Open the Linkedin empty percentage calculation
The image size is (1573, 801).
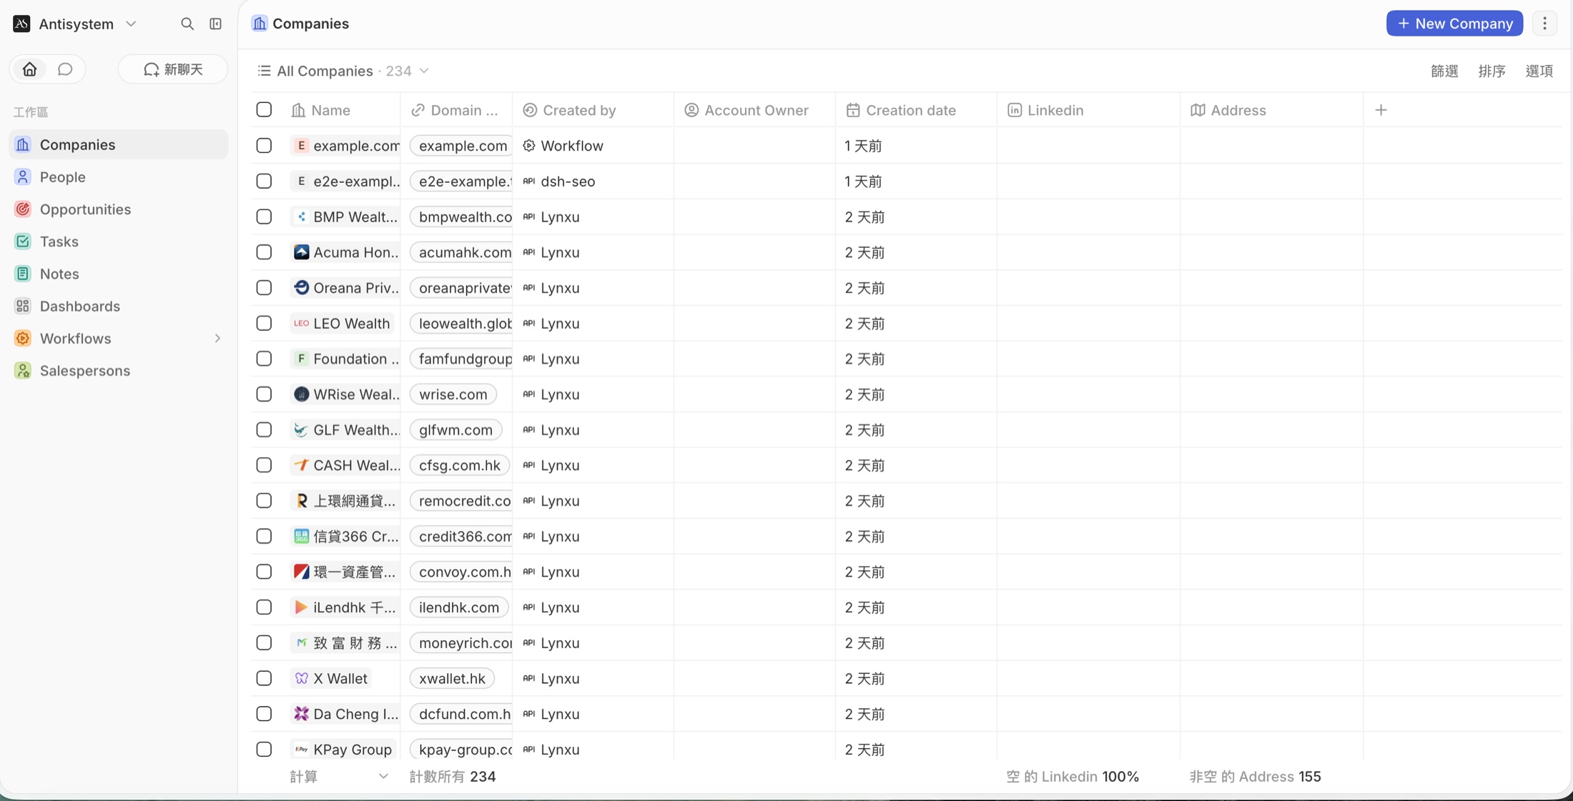1072,777
